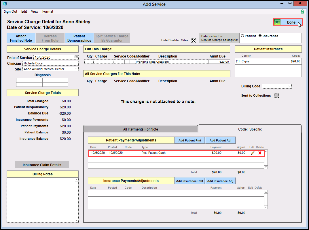Expand the Site dropdown list

coord(76,69)
